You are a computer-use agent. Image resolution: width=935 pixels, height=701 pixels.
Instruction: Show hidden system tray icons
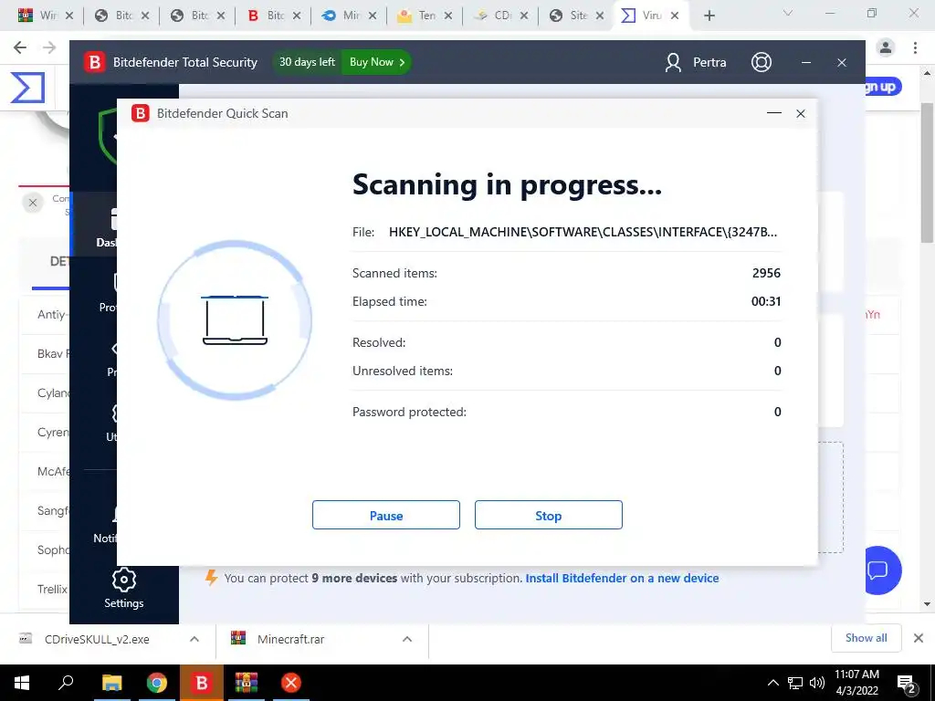click(772, 683)
